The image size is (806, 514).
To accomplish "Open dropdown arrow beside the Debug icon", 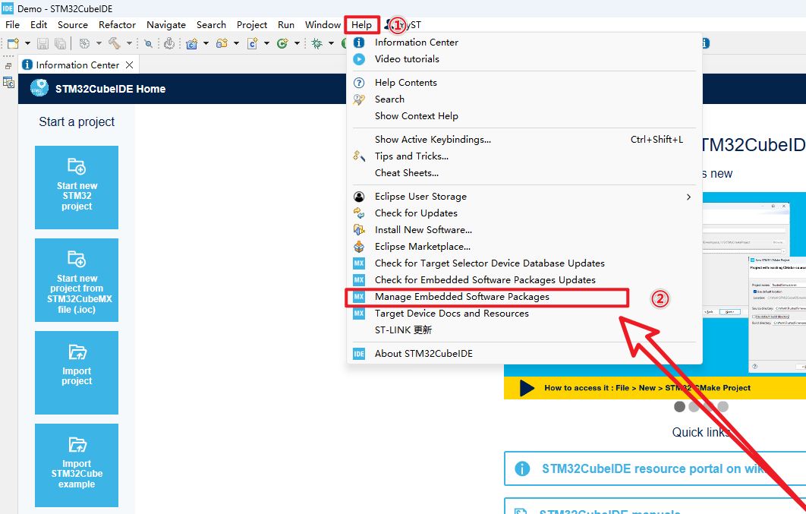I will (332, 44).
